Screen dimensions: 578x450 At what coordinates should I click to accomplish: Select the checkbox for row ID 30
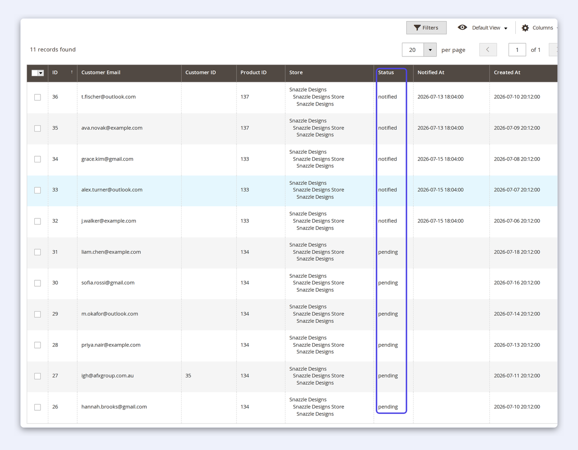tap(37, 283)
